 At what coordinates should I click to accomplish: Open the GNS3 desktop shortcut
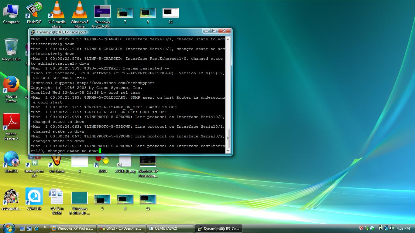102,161
